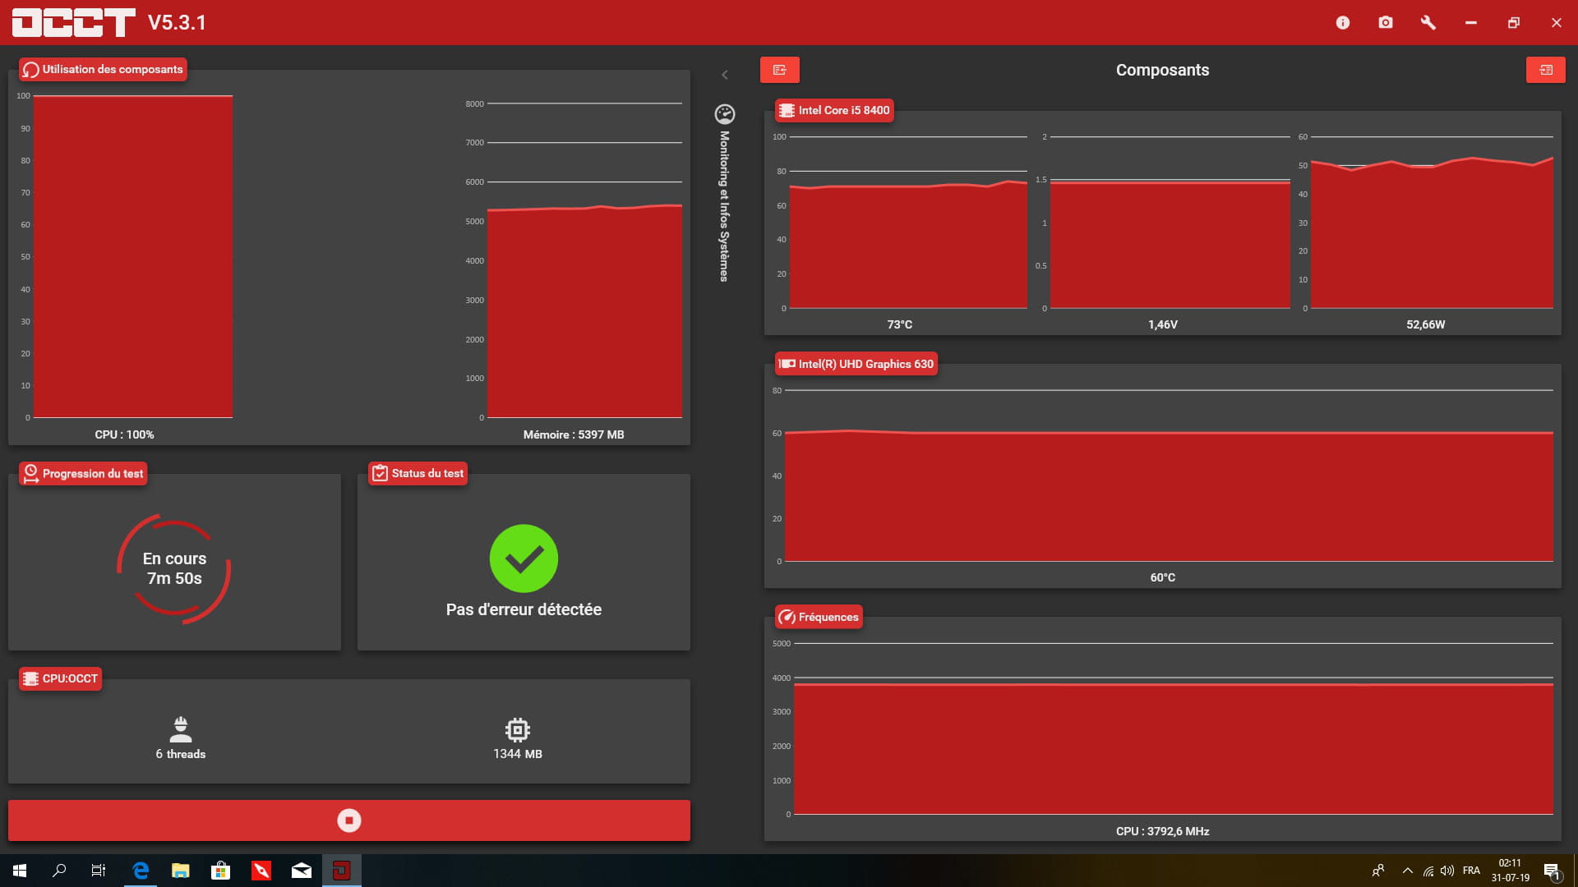Click the 1,46V voltage graph

point(1170,223)
